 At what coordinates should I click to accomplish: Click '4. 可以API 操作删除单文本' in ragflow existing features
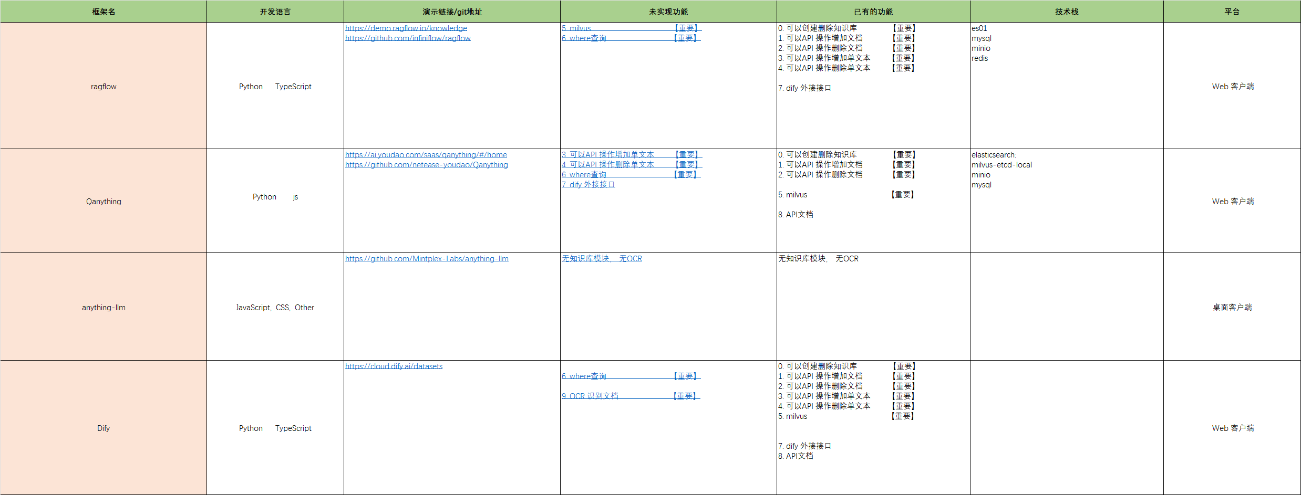[824, 68]
